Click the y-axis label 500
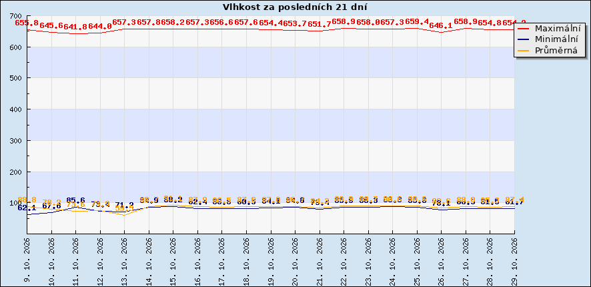The height and width of the screenshot is (287, 591). pos(16,78)
